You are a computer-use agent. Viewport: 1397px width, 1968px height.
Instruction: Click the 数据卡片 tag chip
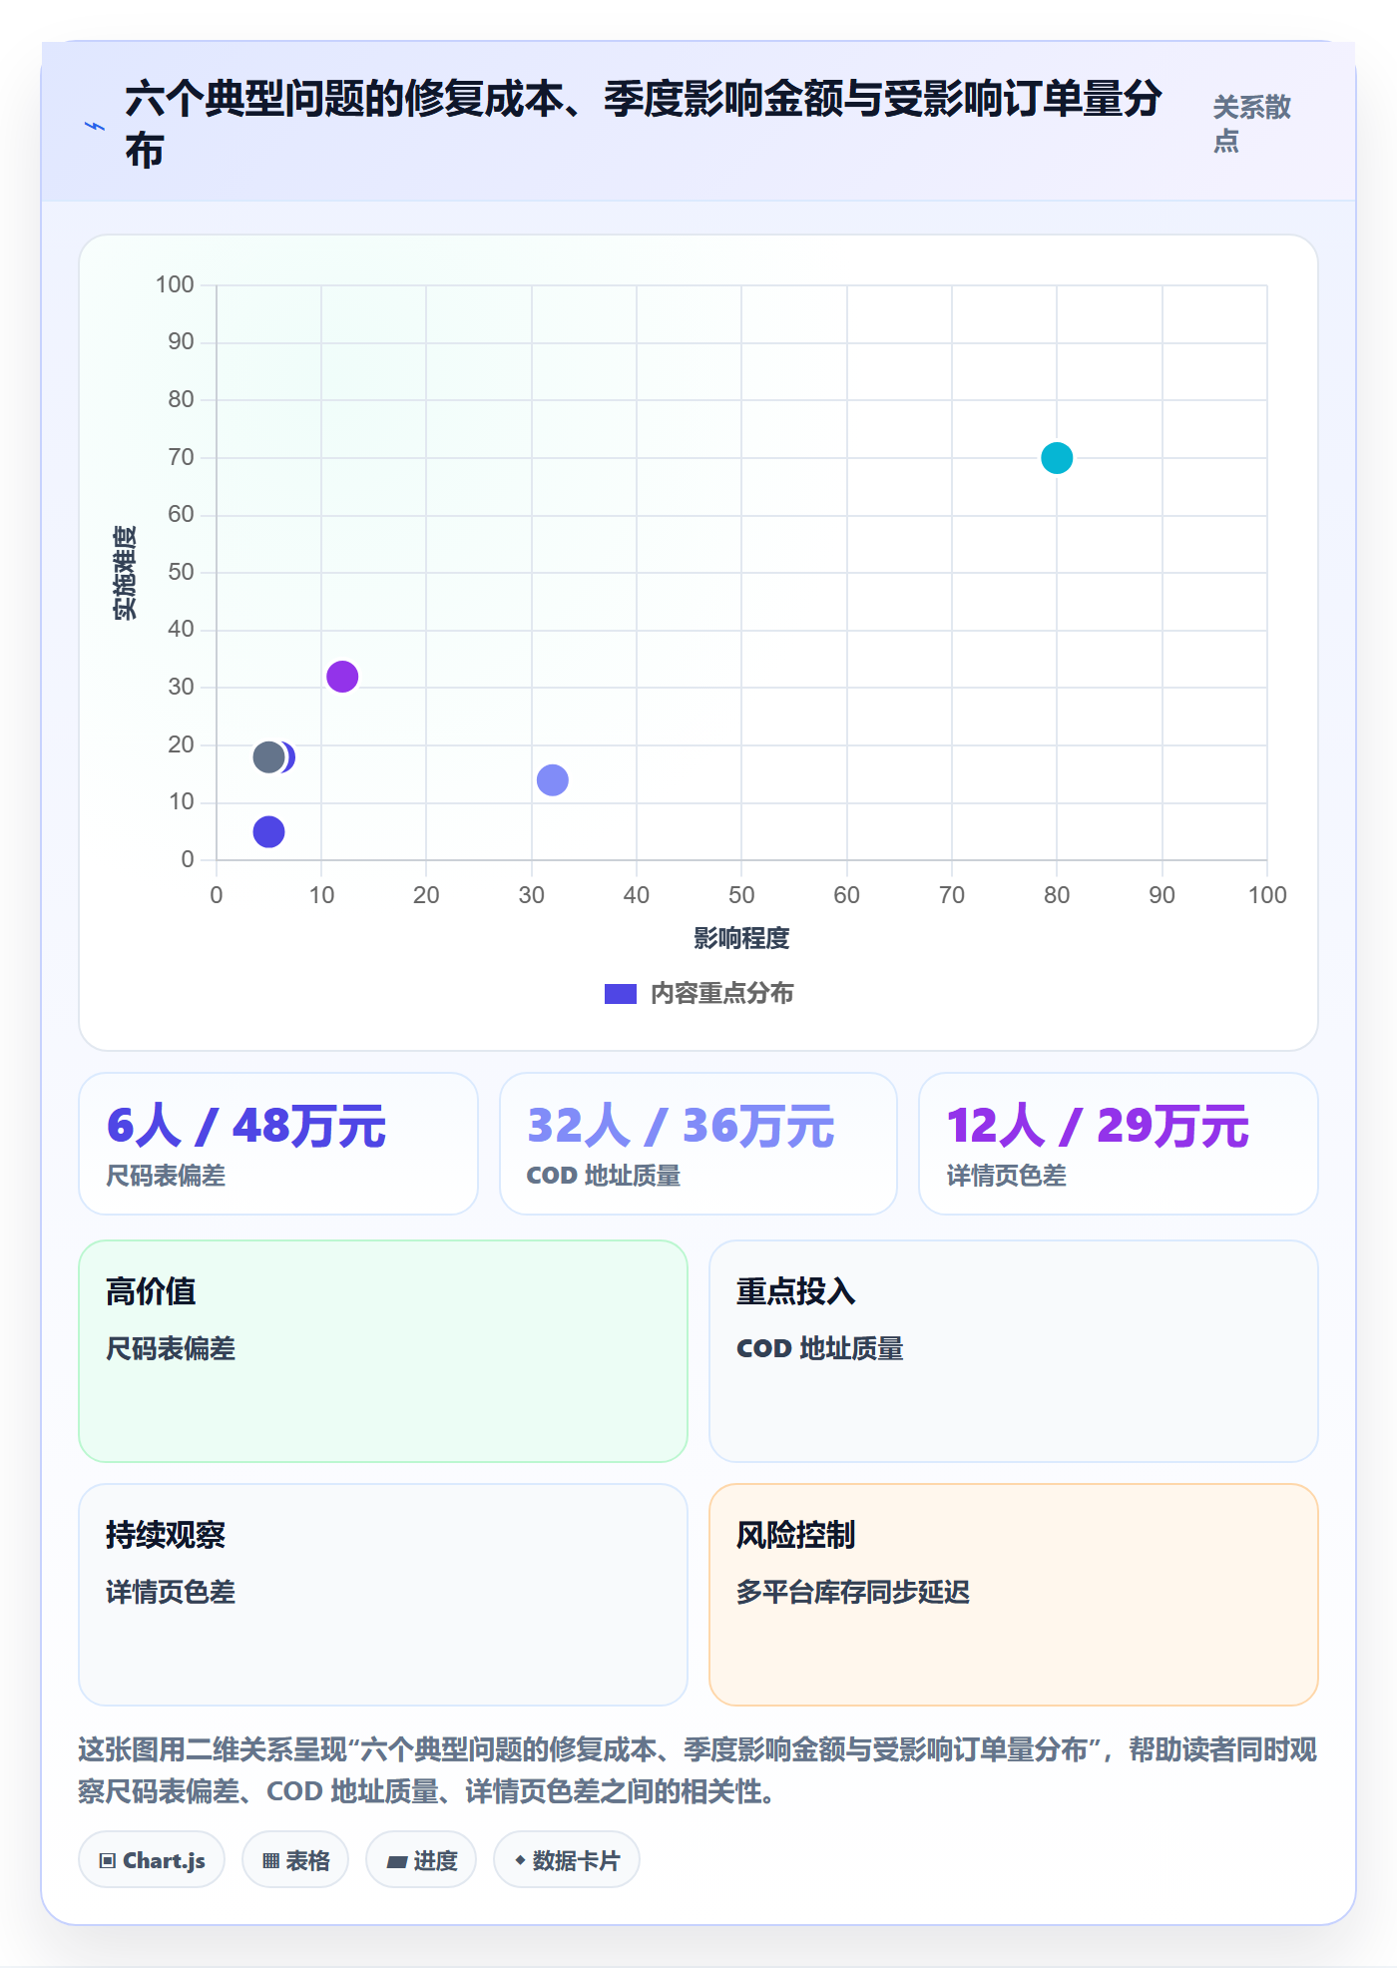[567, 1860]
